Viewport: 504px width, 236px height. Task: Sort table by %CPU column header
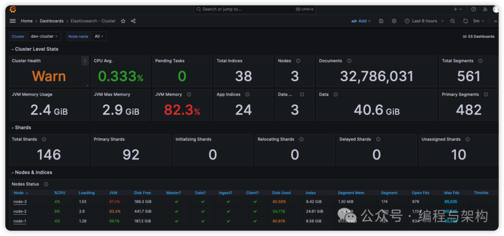[60, 193]
